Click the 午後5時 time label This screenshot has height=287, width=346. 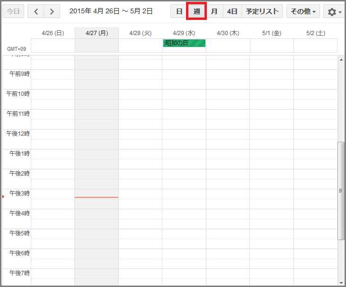pos(19,233)
